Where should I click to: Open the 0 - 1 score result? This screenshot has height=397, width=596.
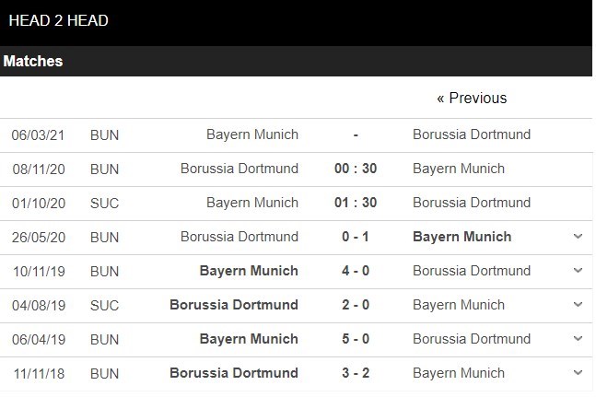tap(356, 237)
